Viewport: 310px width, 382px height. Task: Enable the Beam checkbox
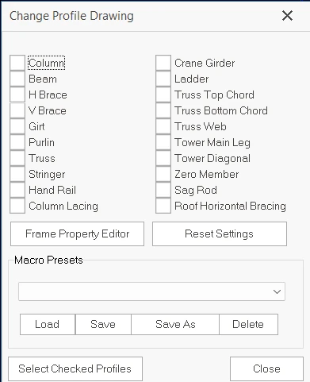pyautogui.click(x=17, y=79)
